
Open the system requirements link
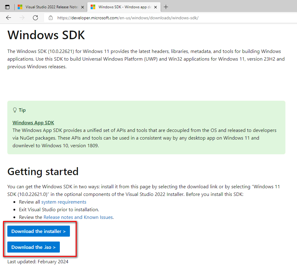pos(64,202)
